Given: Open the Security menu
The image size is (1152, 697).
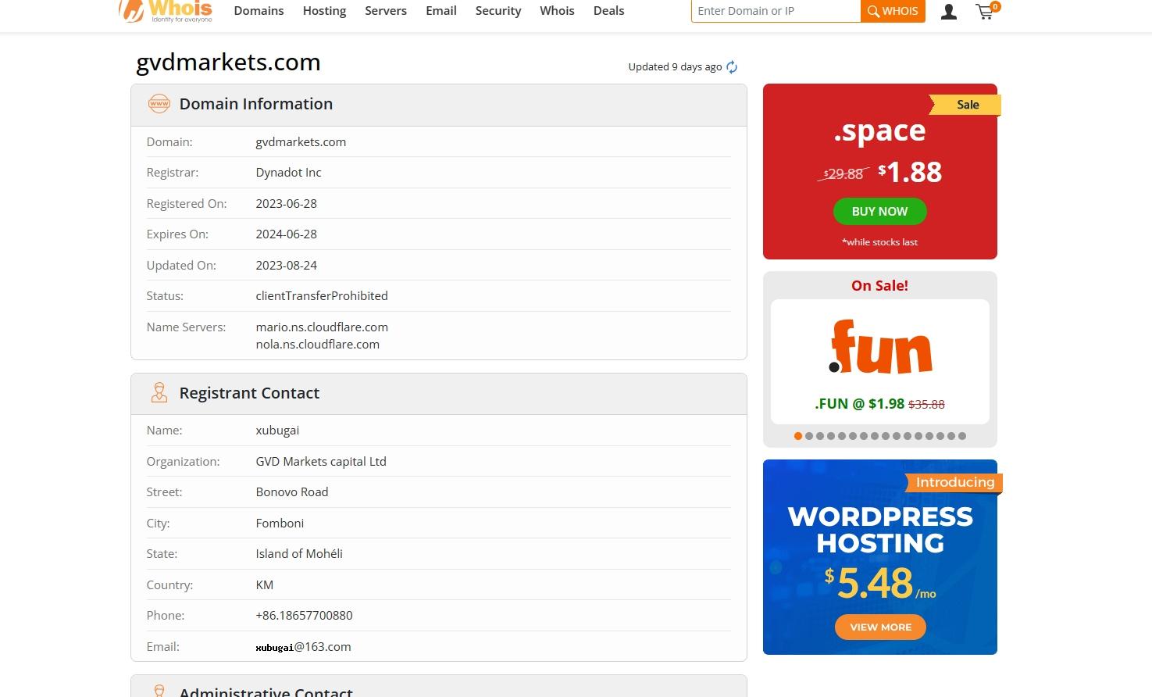Looking at the screenshot, I should (498, 11).
